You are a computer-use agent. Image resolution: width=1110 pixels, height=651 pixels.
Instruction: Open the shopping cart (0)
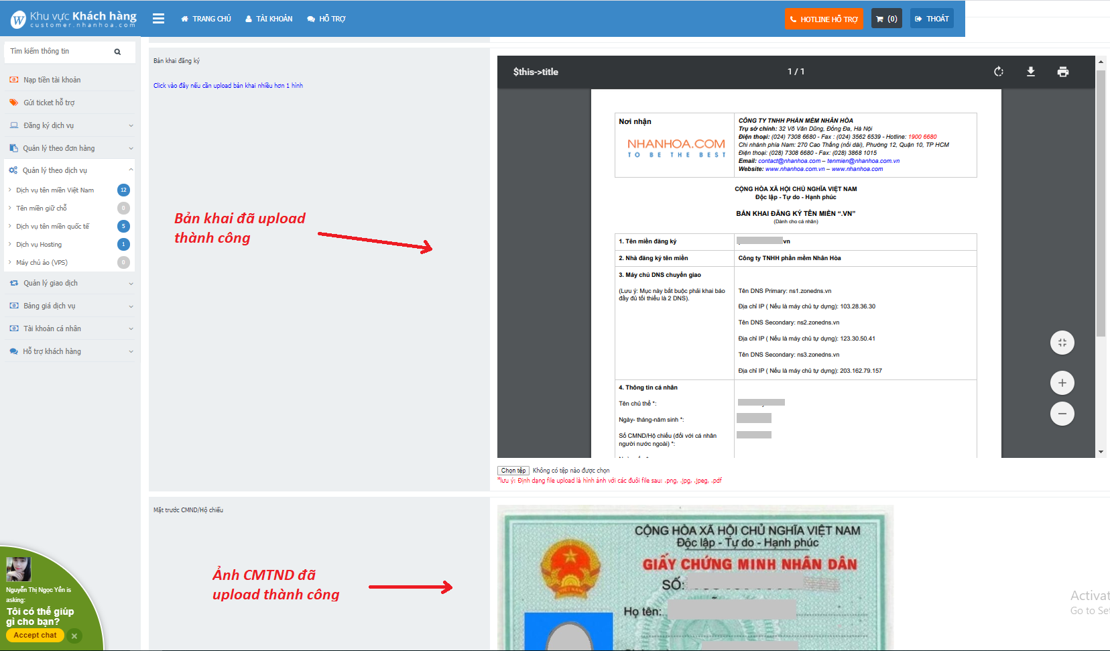pos(886,19)
